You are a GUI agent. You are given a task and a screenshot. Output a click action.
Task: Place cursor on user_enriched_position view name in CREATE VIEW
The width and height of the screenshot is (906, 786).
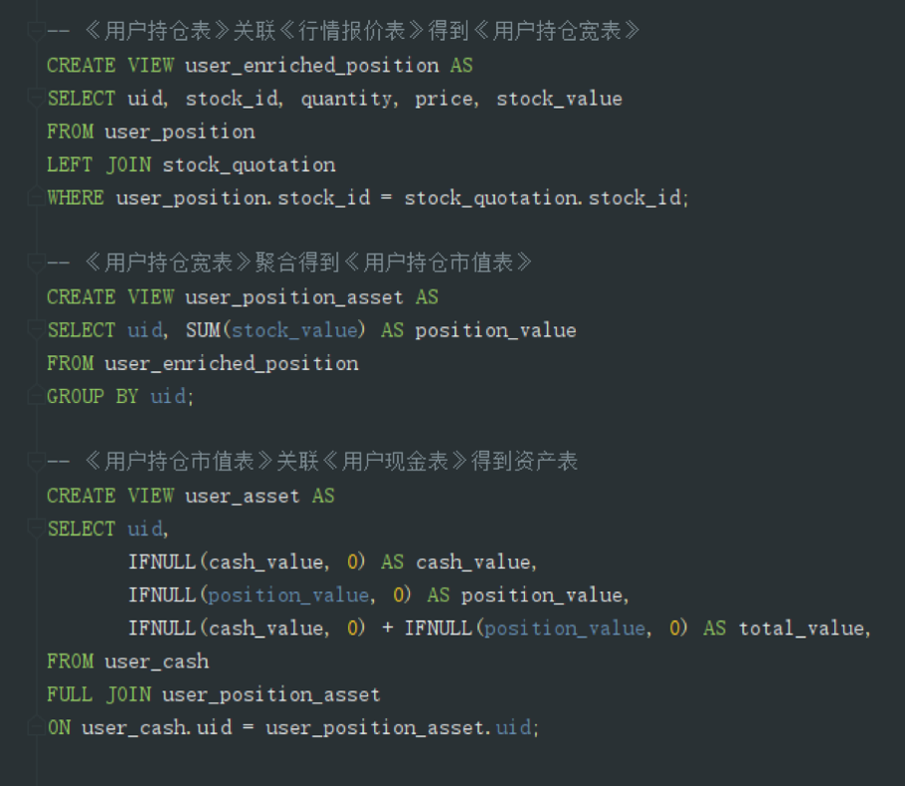(311, 66)
